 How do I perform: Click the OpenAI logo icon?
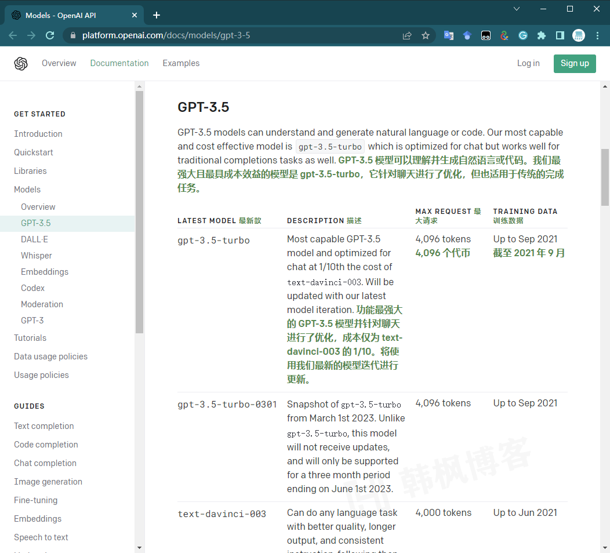point(21,64)
